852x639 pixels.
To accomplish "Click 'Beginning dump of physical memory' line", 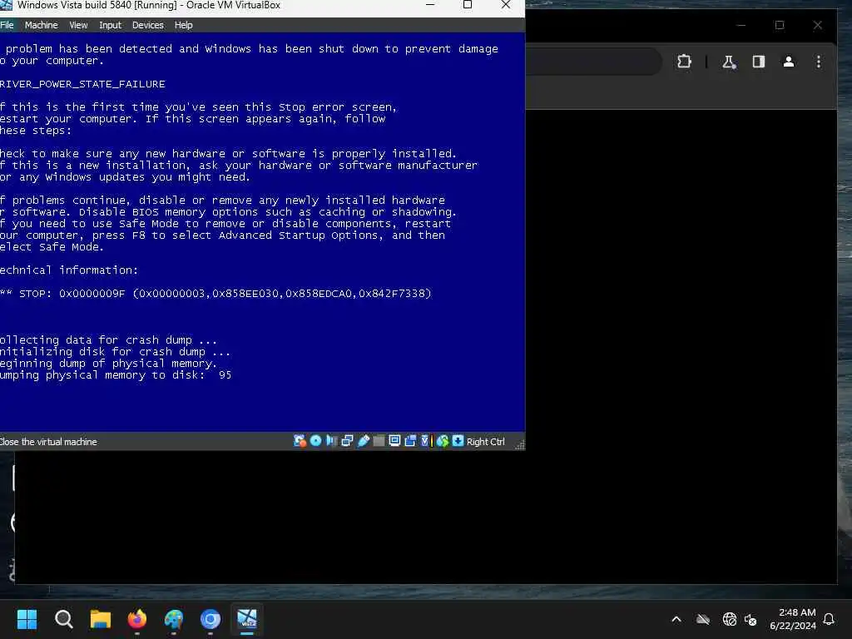I will tap(109, 364).
